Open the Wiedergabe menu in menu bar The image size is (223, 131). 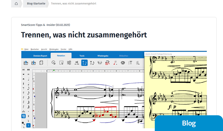54,49
